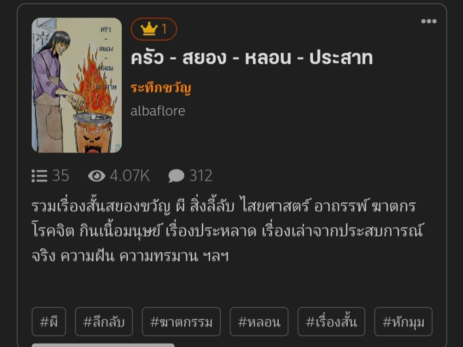This screenshot has height=347, width=463.
Task: Click the chapter list icon showing 35
Action: (x=39, y=176)
